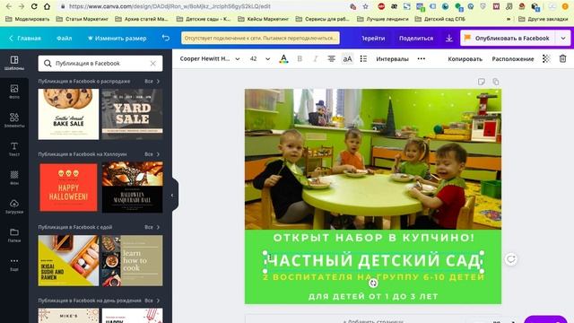Open the Фон background sidebar tab

coord(14,178)
